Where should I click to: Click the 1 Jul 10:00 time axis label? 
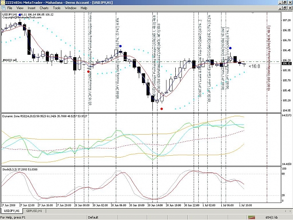[246, 205]
